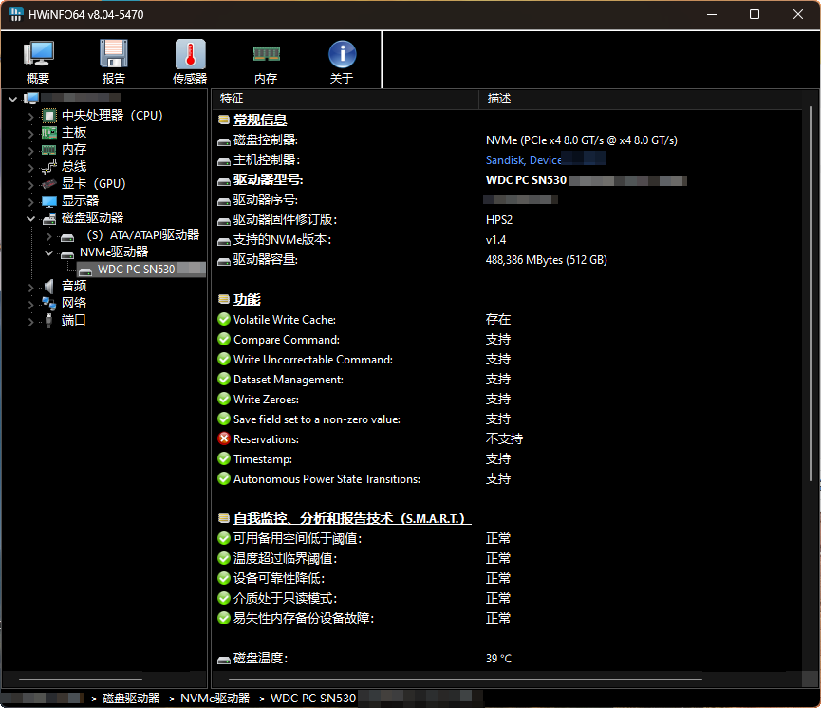
Task: Click the 特征 column header
Action: pos(345,99)
